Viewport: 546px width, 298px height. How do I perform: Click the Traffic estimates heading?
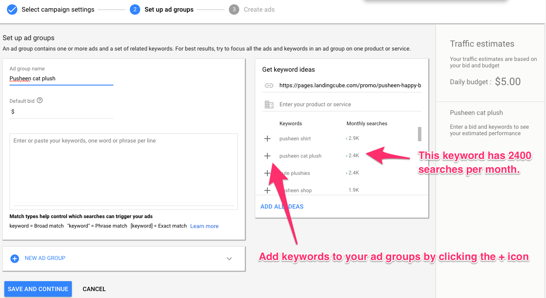pos(482,44)
